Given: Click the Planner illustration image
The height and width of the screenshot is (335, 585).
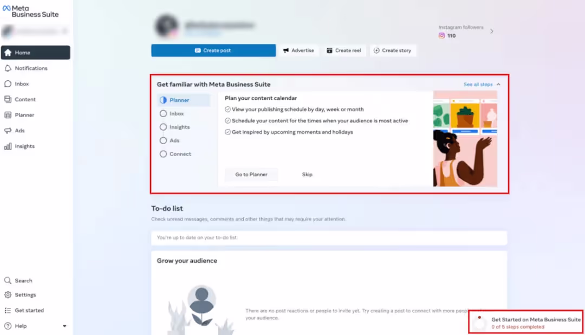Looking at the screenshot, I should click(465, 139).
